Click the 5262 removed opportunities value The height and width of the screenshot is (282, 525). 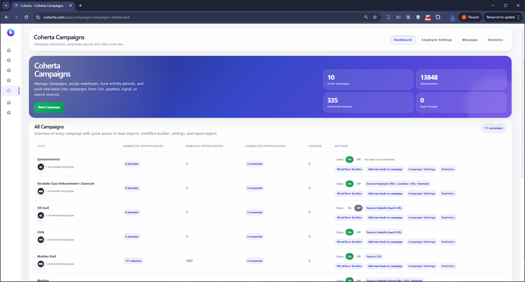[189, 261]
